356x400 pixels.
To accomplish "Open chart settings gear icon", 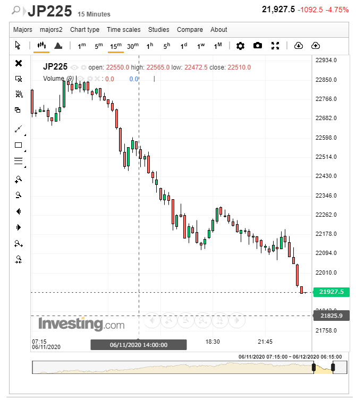I will click(240, 46).
